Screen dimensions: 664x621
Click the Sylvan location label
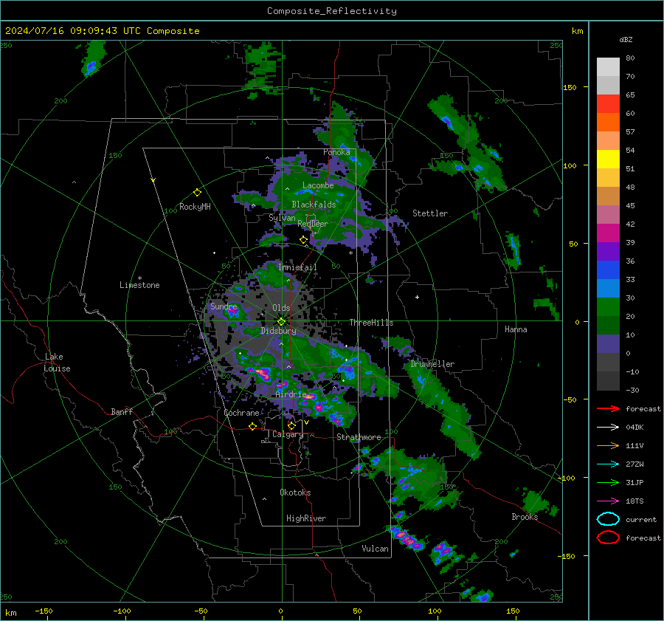point(282,217)
